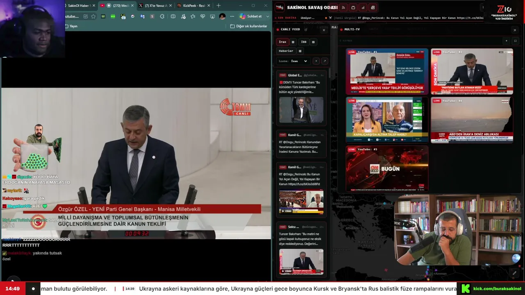Click the equalizer extension icon in toolbar

103,16
